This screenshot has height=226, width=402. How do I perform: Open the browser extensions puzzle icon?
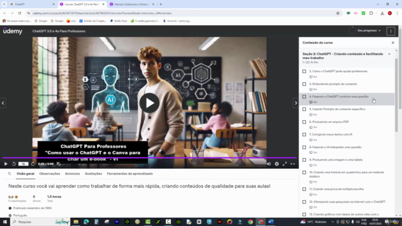pos(371,13)
